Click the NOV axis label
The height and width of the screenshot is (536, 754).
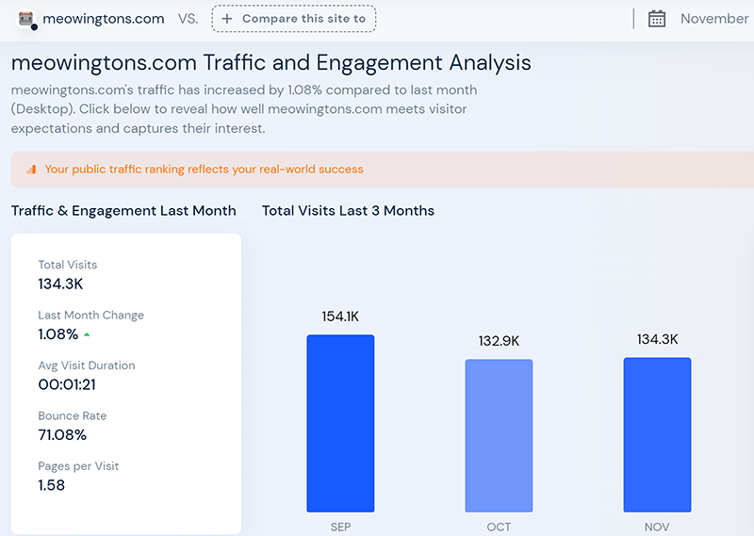(x=657, y=528)
